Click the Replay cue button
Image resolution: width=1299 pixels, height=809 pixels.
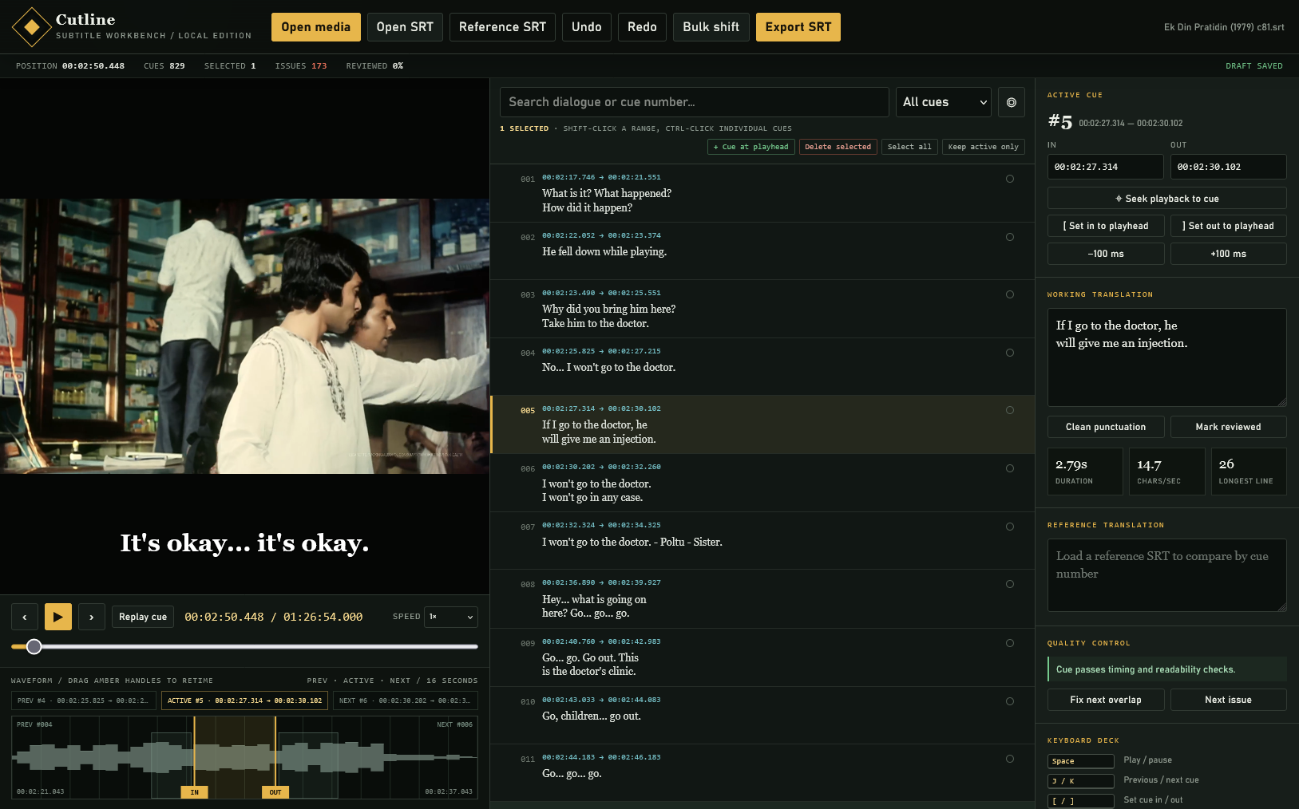coord(143,617)
